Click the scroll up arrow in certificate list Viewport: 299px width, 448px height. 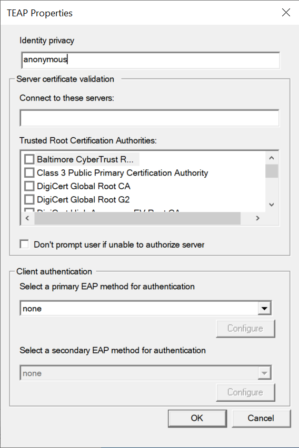[272, 158]
